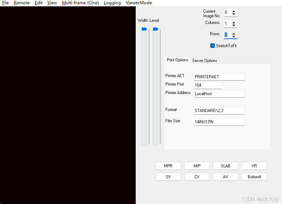Click the VR button
This screenshot has height=204, width=282.
tap(254, 166)
